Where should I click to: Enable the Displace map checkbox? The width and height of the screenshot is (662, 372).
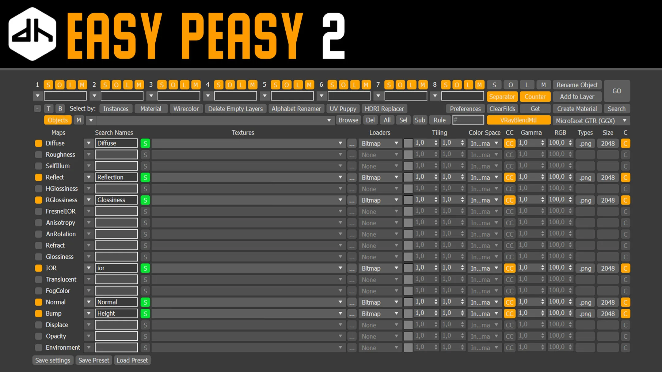39,325
